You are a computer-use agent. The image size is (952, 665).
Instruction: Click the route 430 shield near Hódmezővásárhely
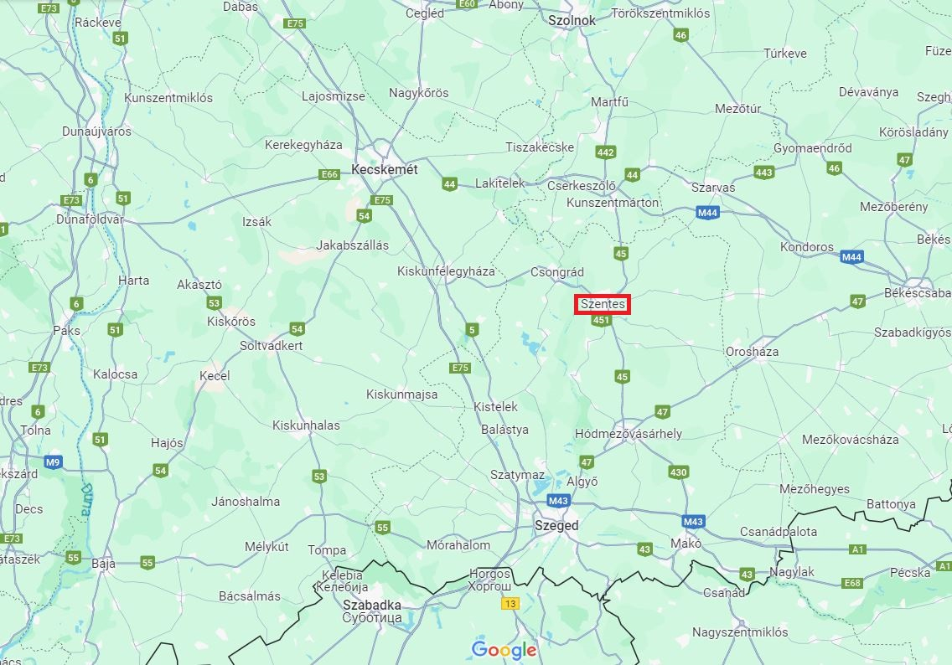coord(678,472)
